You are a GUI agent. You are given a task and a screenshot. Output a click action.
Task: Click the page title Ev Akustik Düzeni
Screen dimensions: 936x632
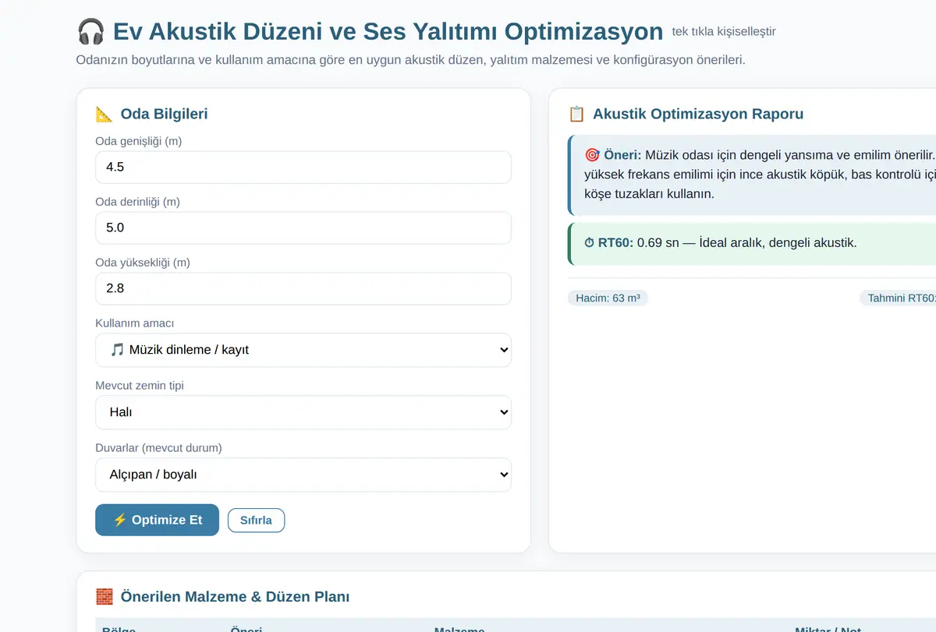tap(388, 32)
